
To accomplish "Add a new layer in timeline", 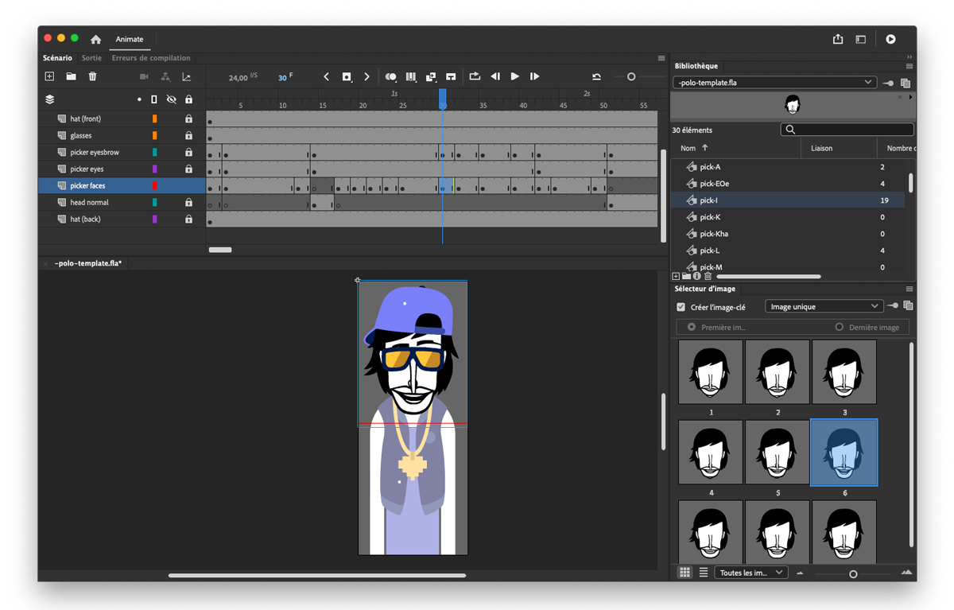I will point(49,76).
